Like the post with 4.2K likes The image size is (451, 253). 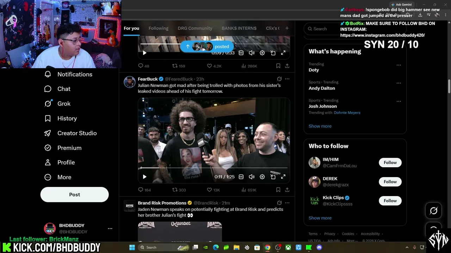coord(214,66)
